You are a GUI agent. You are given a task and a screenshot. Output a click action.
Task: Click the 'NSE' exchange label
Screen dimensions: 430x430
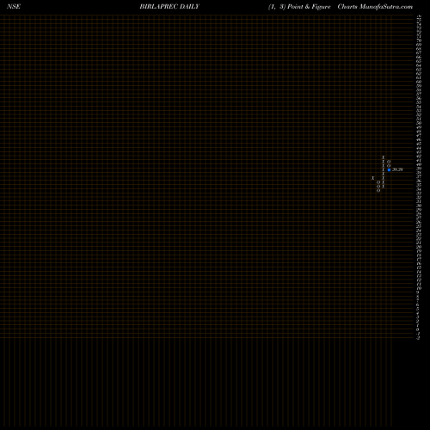tap(14, 7)
